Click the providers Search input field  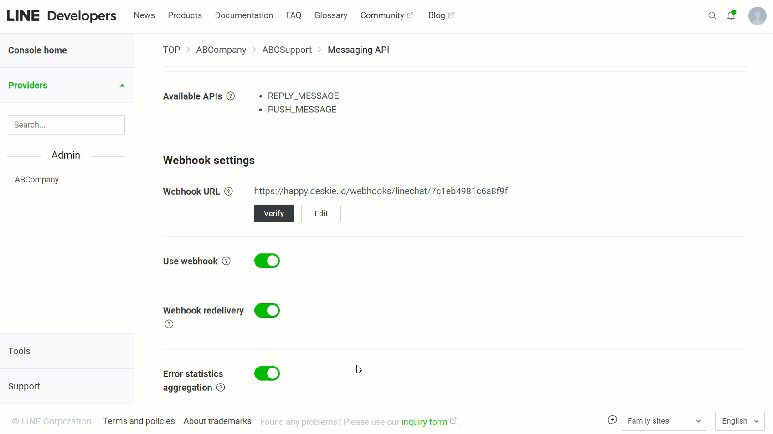pyautogui.click(x=66, y=125)
